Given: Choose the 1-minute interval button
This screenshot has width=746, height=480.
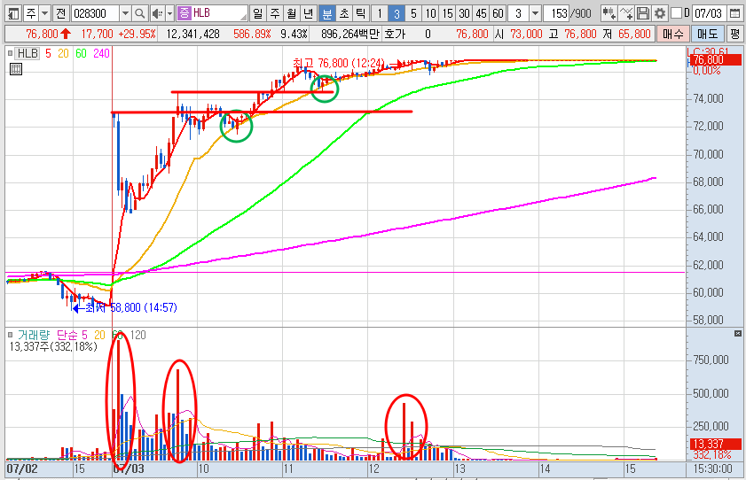Looking at the screenshot, I should [x=379, y=13].
